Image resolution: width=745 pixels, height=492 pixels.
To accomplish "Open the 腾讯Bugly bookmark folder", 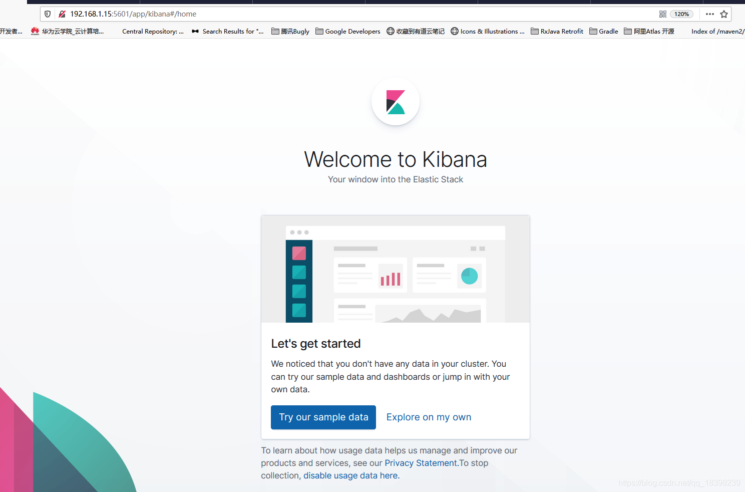I will [x=290, y=31].
